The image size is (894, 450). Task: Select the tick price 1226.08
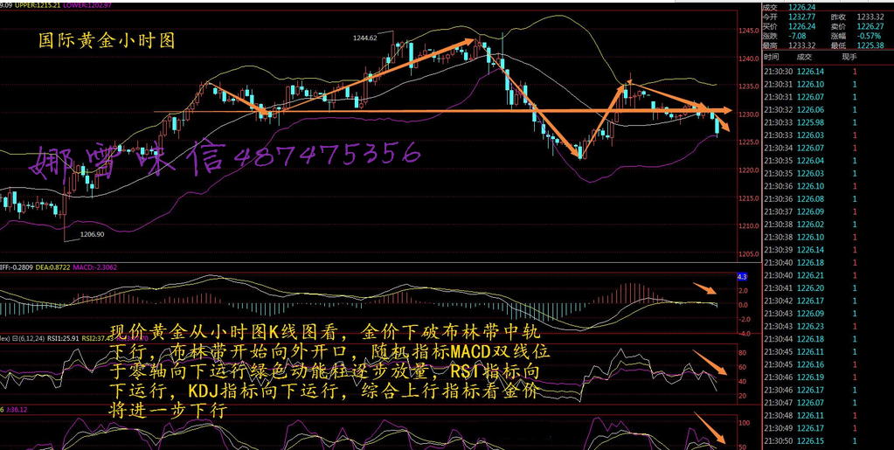coord(810,198)
